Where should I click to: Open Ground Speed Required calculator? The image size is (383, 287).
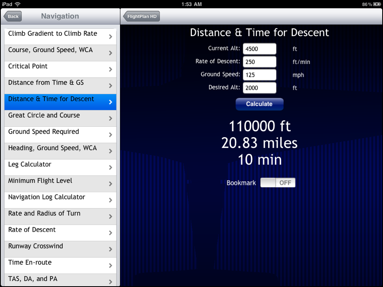pyautogui.click(x=60, y=134)
